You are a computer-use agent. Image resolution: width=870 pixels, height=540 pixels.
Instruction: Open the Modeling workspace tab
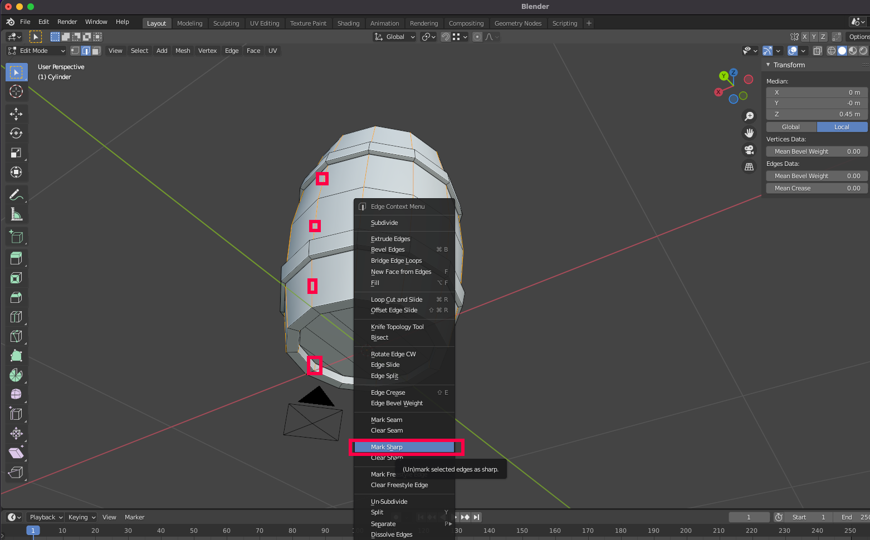(x=189, y=23)
